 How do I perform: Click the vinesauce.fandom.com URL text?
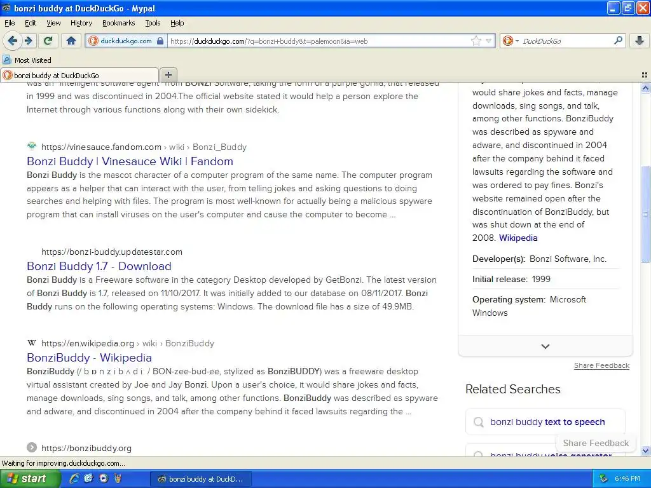click(101, 147)
